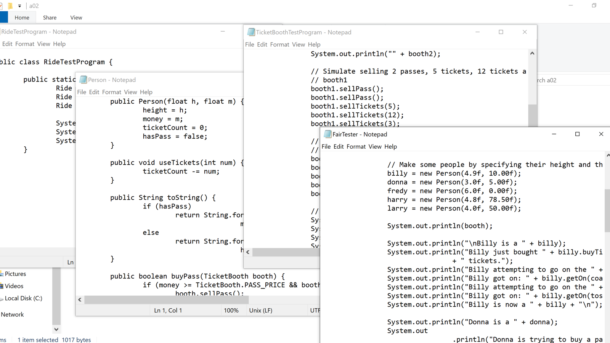Close the FairTester Notepad window
Image resolution: width=610 pixels, height=343 pixels.
pyautogui.click(x=601, y=134)
